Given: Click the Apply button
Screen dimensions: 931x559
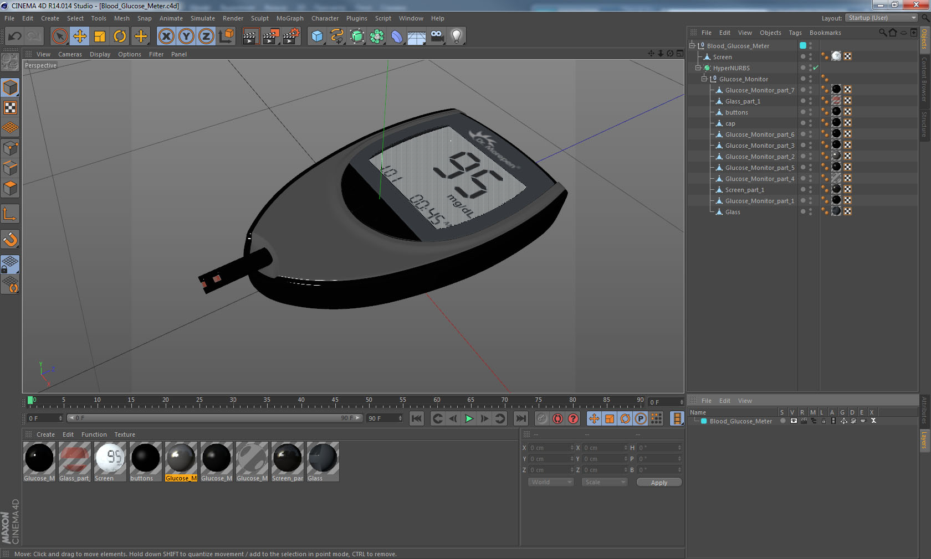Looking at the screenshot, I should pyautogui.click(x=659, y=483).
